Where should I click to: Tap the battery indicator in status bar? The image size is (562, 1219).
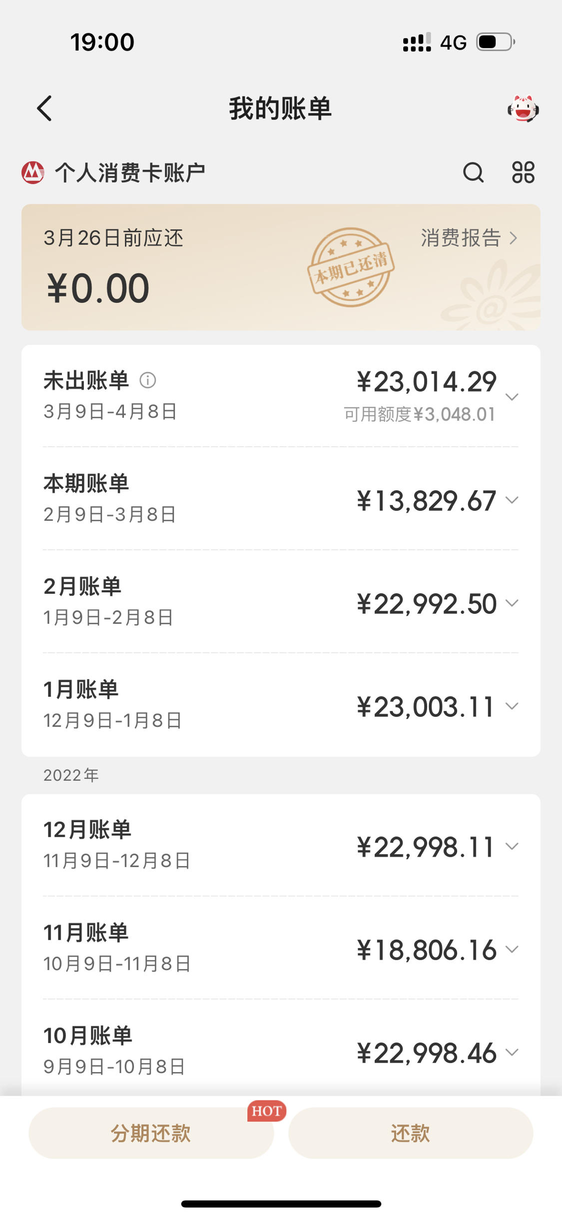[x=496, y=42]
